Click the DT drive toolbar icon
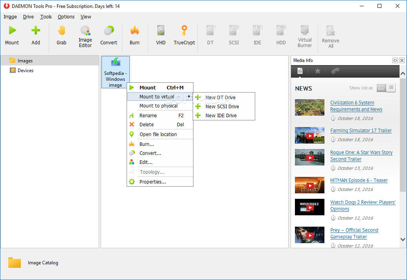 tap(210, 35)
